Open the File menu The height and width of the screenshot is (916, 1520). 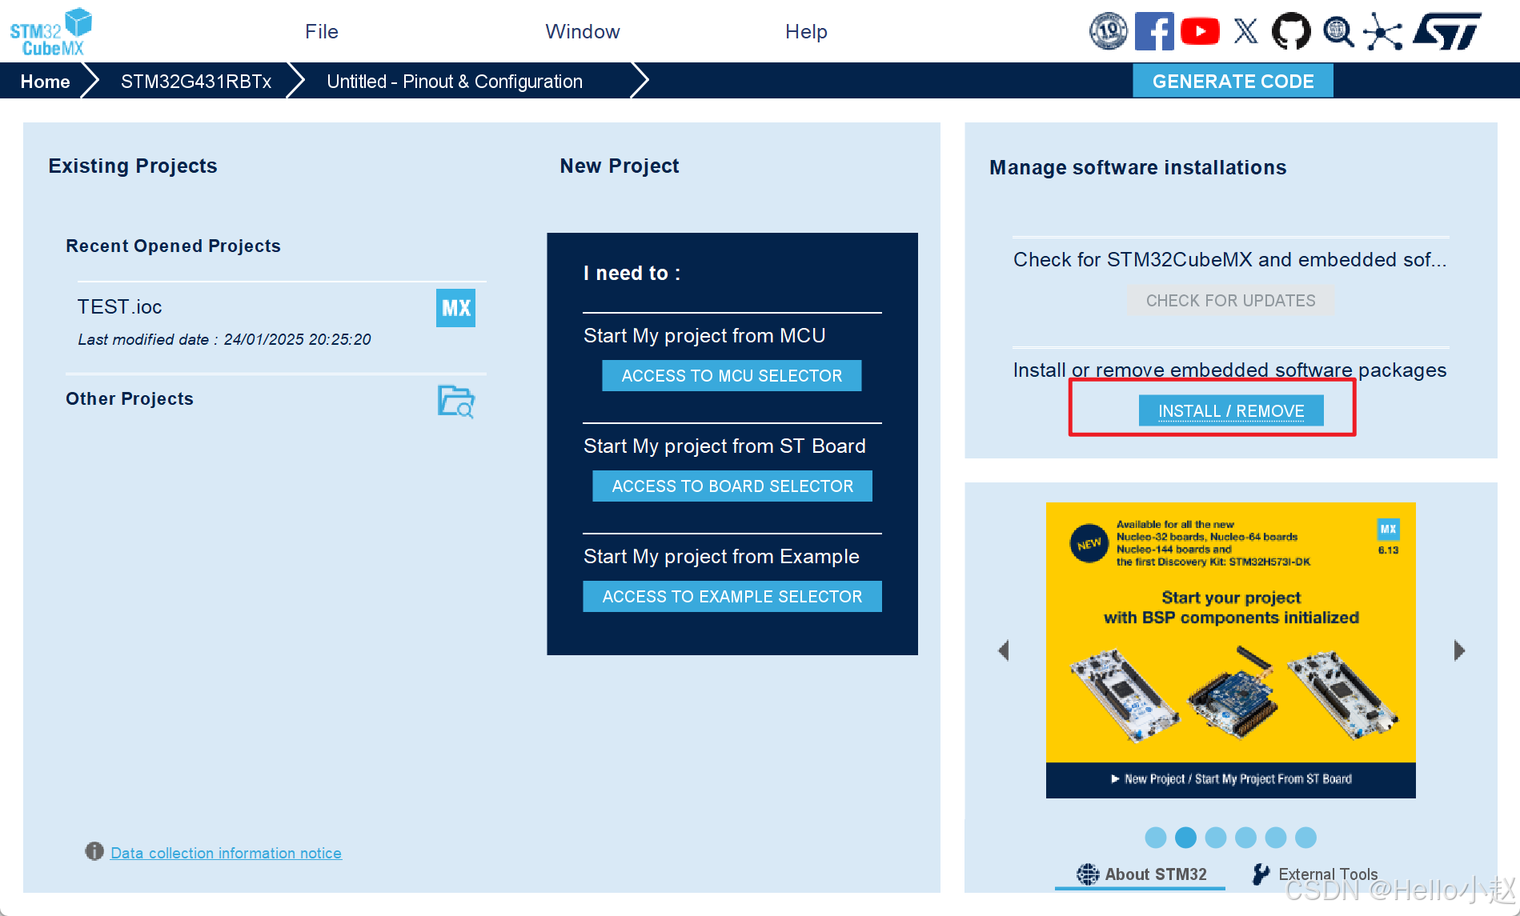coord(322,31)
